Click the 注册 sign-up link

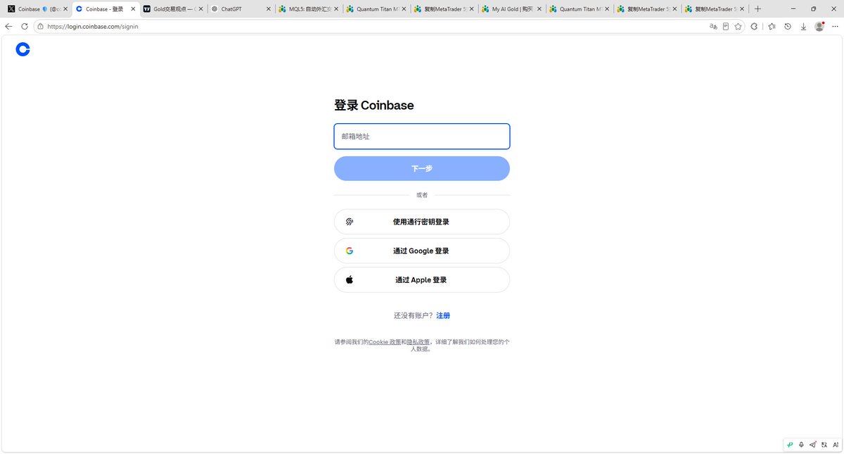click(x=443, y=315)
